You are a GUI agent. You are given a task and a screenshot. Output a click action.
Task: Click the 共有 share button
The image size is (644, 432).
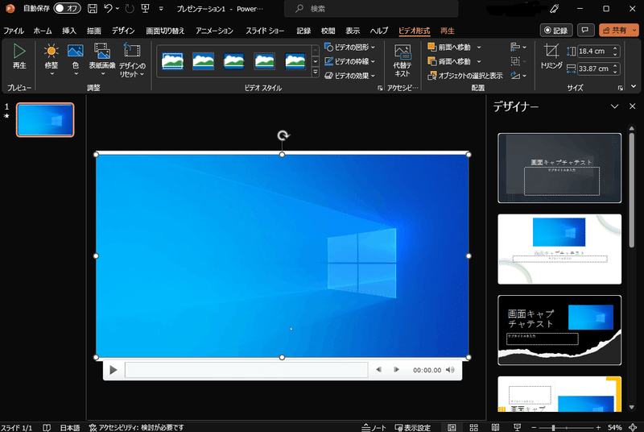tap(615, 30)
